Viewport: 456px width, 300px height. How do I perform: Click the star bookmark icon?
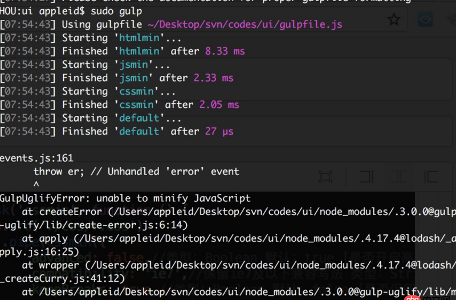tap(394, 19)
